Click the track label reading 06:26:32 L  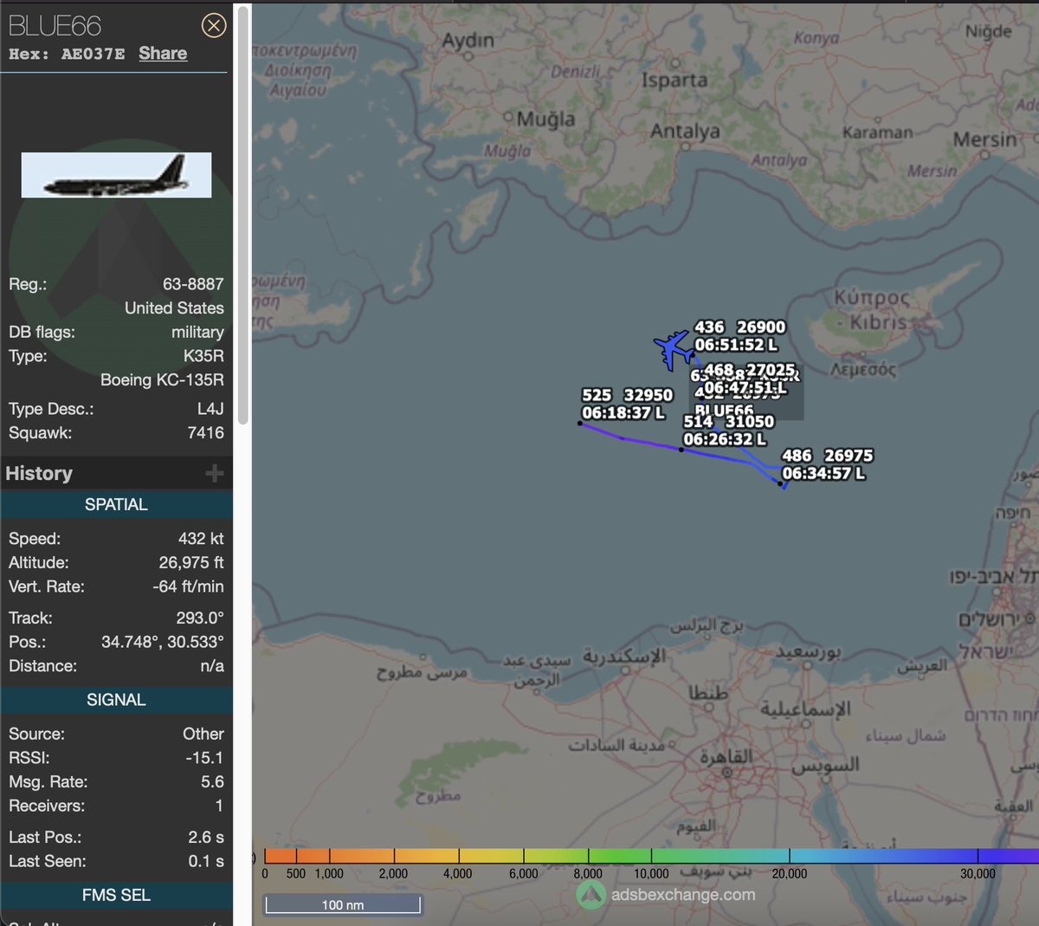tap(725, 439)
